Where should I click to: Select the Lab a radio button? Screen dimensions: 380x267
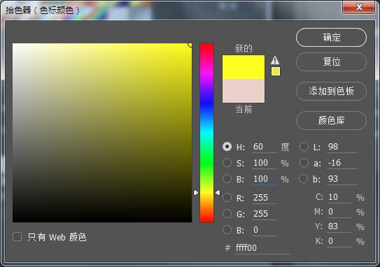point(304,163)
